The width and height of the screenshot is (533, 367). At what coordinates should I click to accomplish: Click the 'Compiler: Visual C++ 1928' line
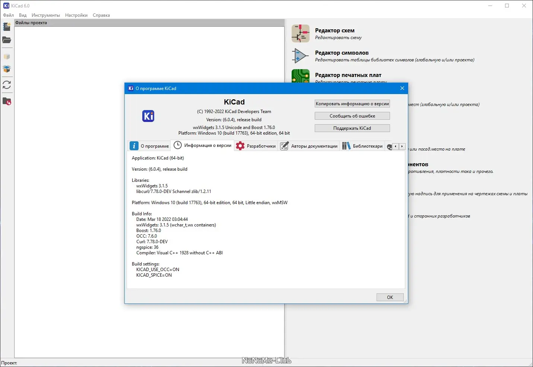(x=180, y=253)
